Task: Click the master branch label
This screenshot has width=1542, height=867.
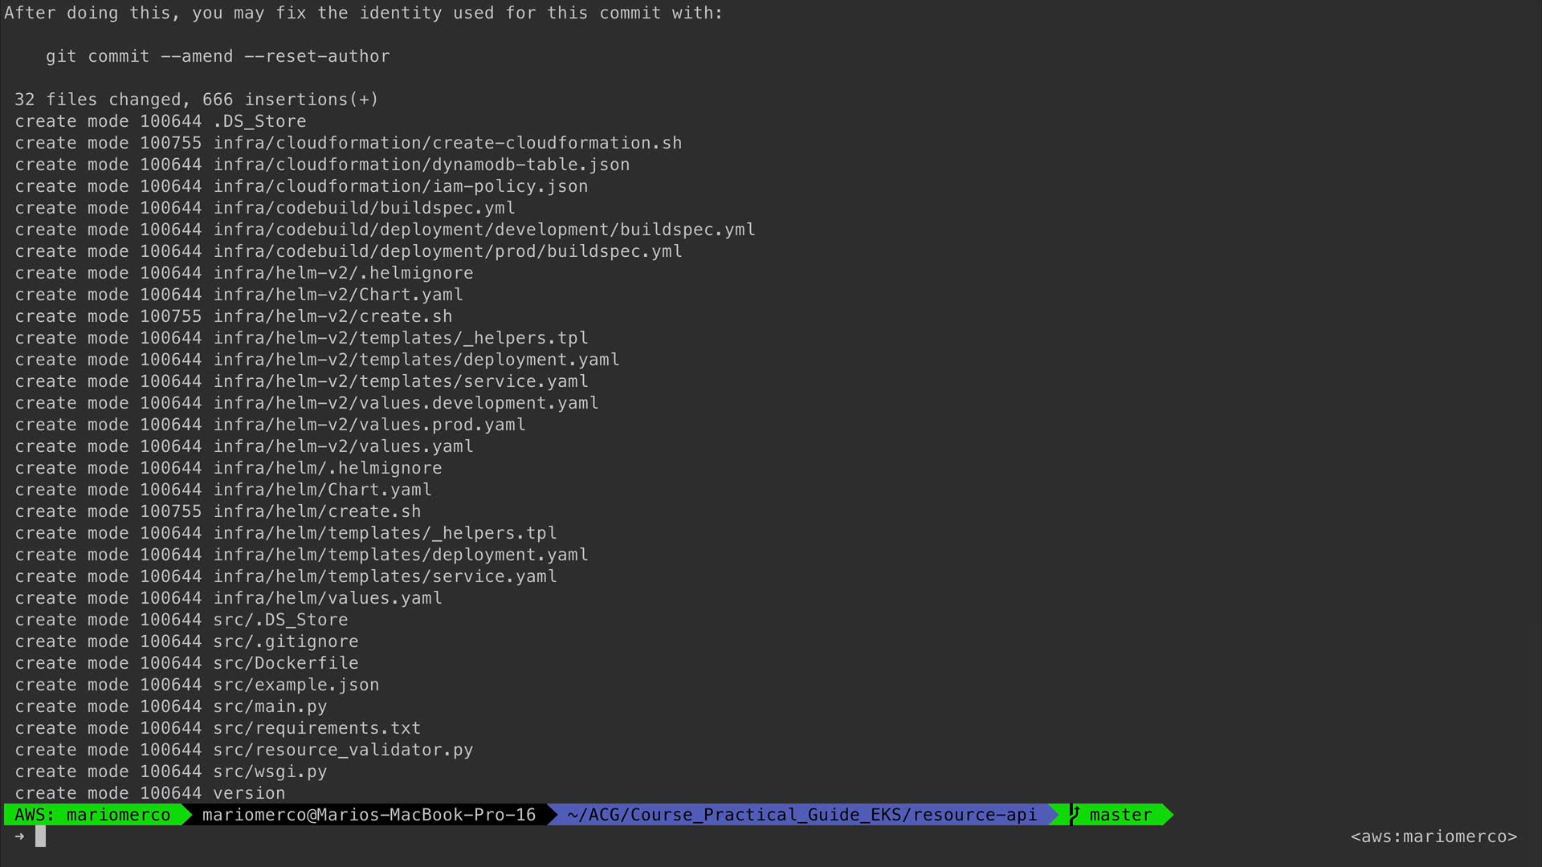Action: pos(1120,815)
